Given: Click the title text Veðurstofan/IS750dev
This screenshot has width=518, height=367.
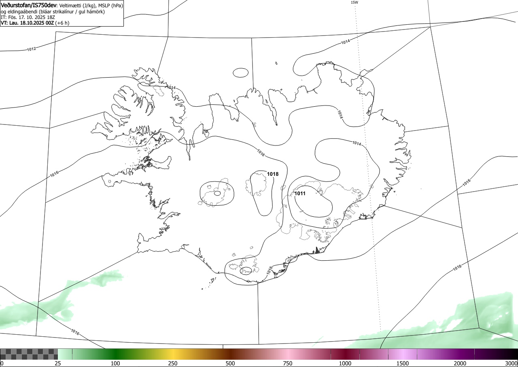Looking at the screenshot, I should [x=29, y=5].
